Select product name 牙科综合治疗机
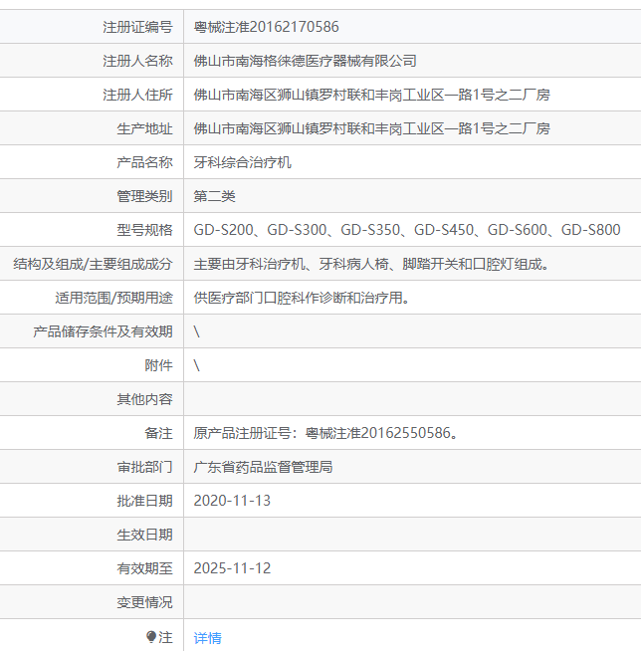 click(243, 162)
